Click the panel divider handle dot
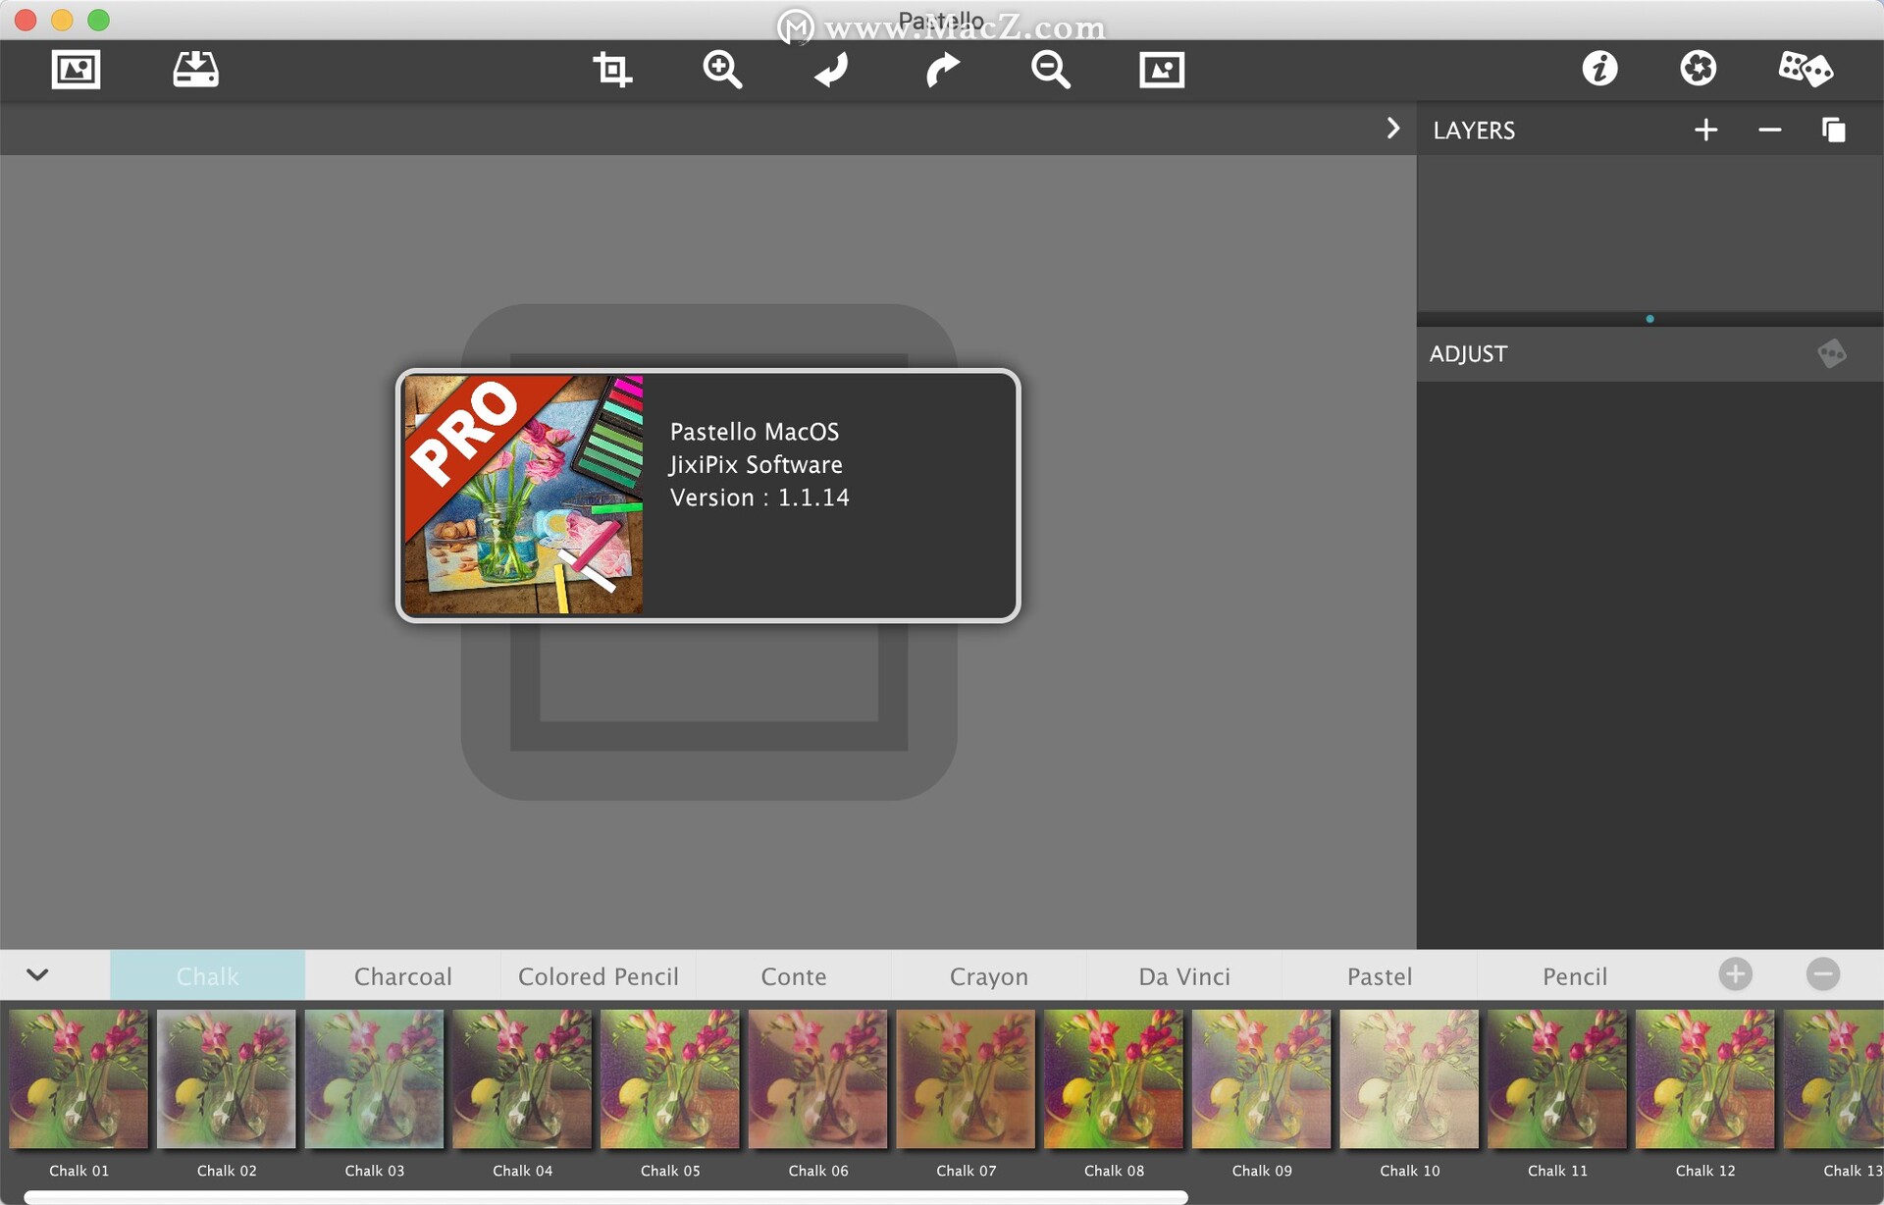The height and width of the screenshot is (1205, 1884). [1649, 319]
